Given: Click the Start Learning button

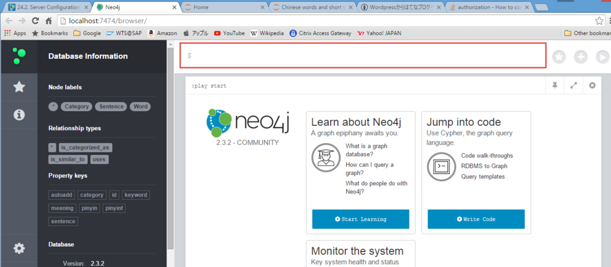Looking at the screenshot, I should 360,219.
